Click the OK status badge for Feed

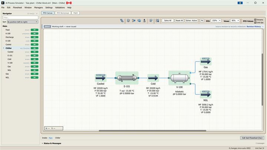pyautogui.click(x=34, y=30)
